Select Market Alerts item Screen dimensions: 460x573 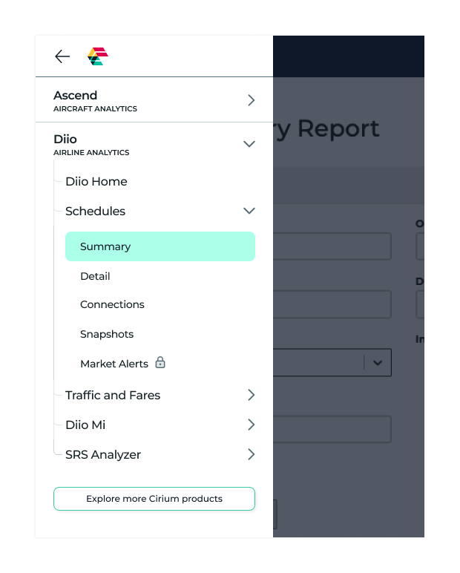(x=114, y=364)
